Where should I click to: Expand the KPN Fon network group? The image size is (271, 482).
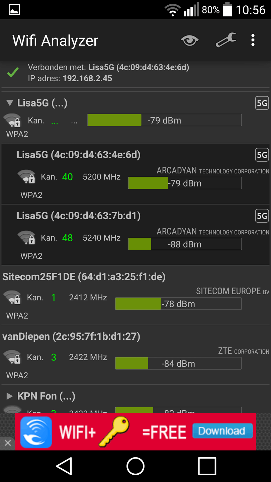tap(10, 396)
